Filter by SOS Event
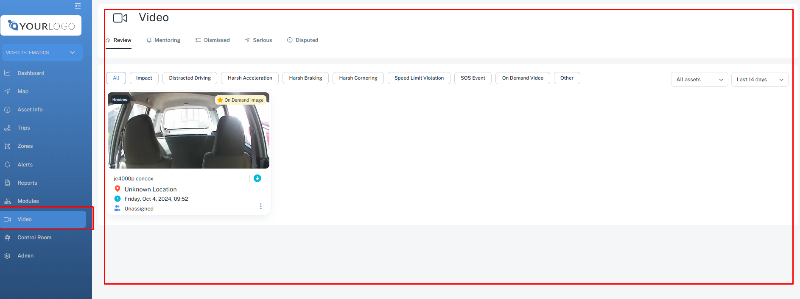The width and height of the screenshot is (800, 299). [x=473, y=78]
